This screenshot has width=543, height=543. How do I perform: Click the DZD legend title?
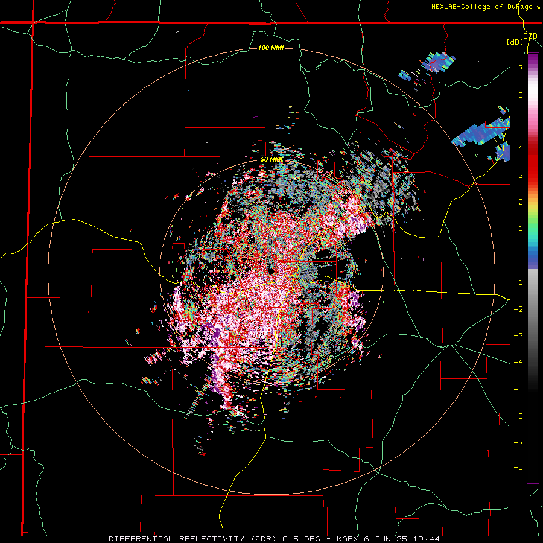pos(530,36)
